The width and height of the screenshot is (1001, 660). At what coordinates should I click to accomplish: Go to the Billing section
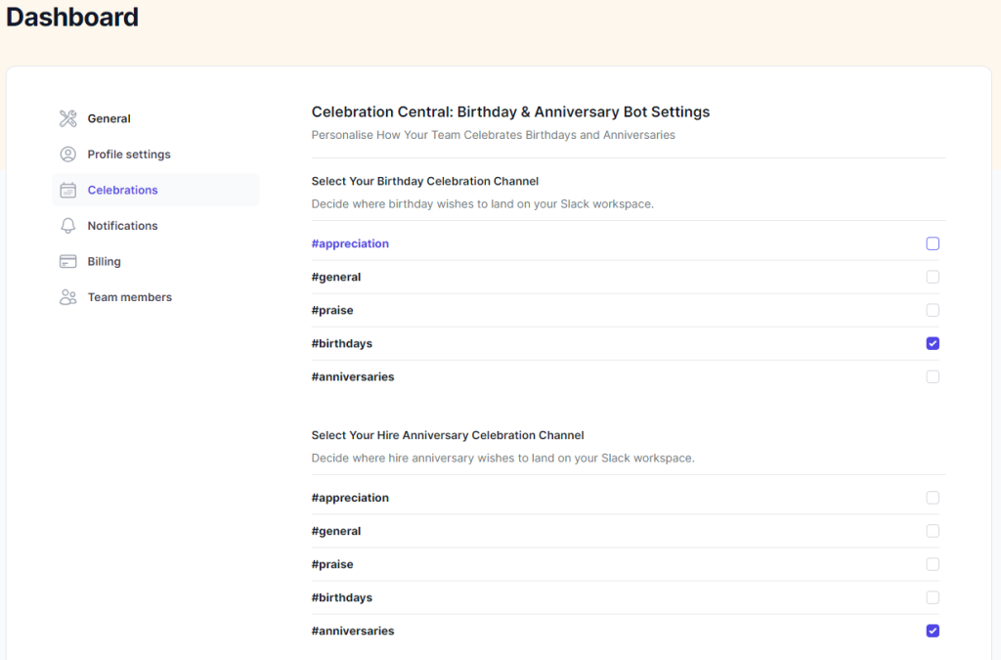click(104, 262)
